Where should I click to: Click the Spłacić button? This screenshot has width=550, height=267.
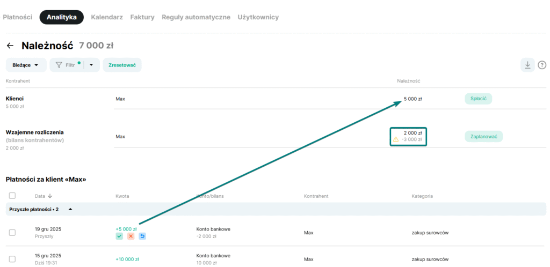pos(479,99)
